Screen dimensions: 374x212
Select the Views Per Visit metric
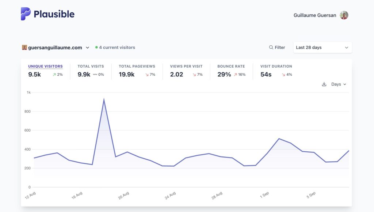point(186,67)
